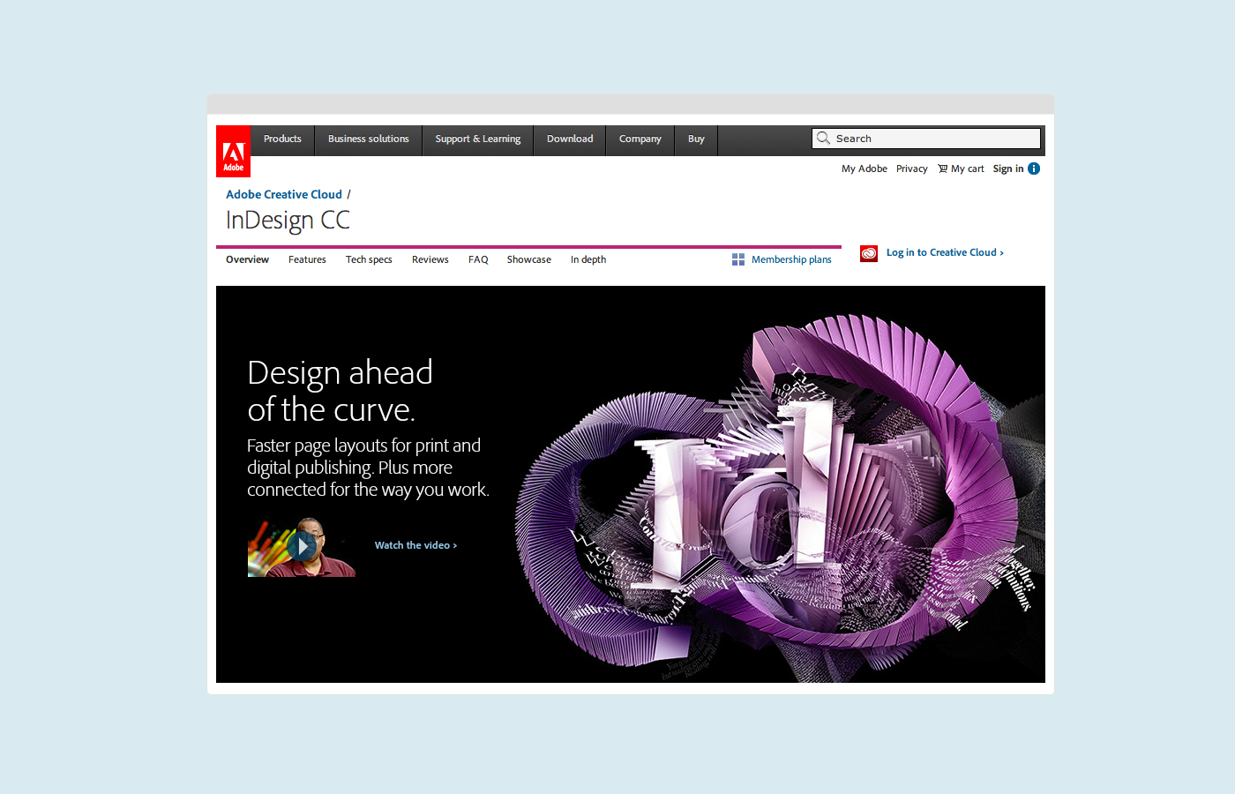Open the Membership plans link
Image resolution: width=1235 pixels, height=794 pixels.
791,259
